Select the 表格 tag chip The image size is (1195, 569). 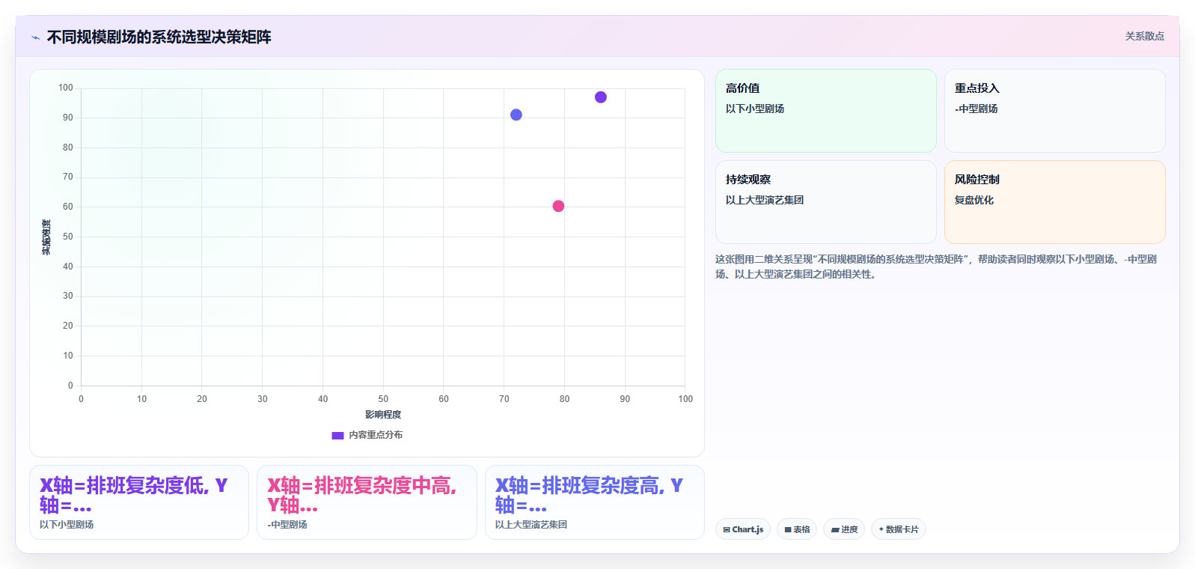[x=797, y=529]
